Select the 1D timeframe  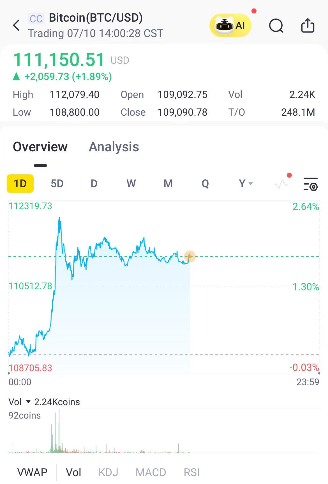20,184
